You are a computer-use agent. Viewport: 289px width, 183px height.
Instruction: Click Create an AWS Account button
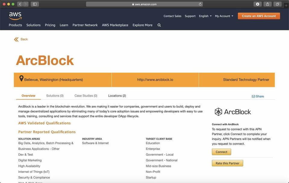point(259,16)
